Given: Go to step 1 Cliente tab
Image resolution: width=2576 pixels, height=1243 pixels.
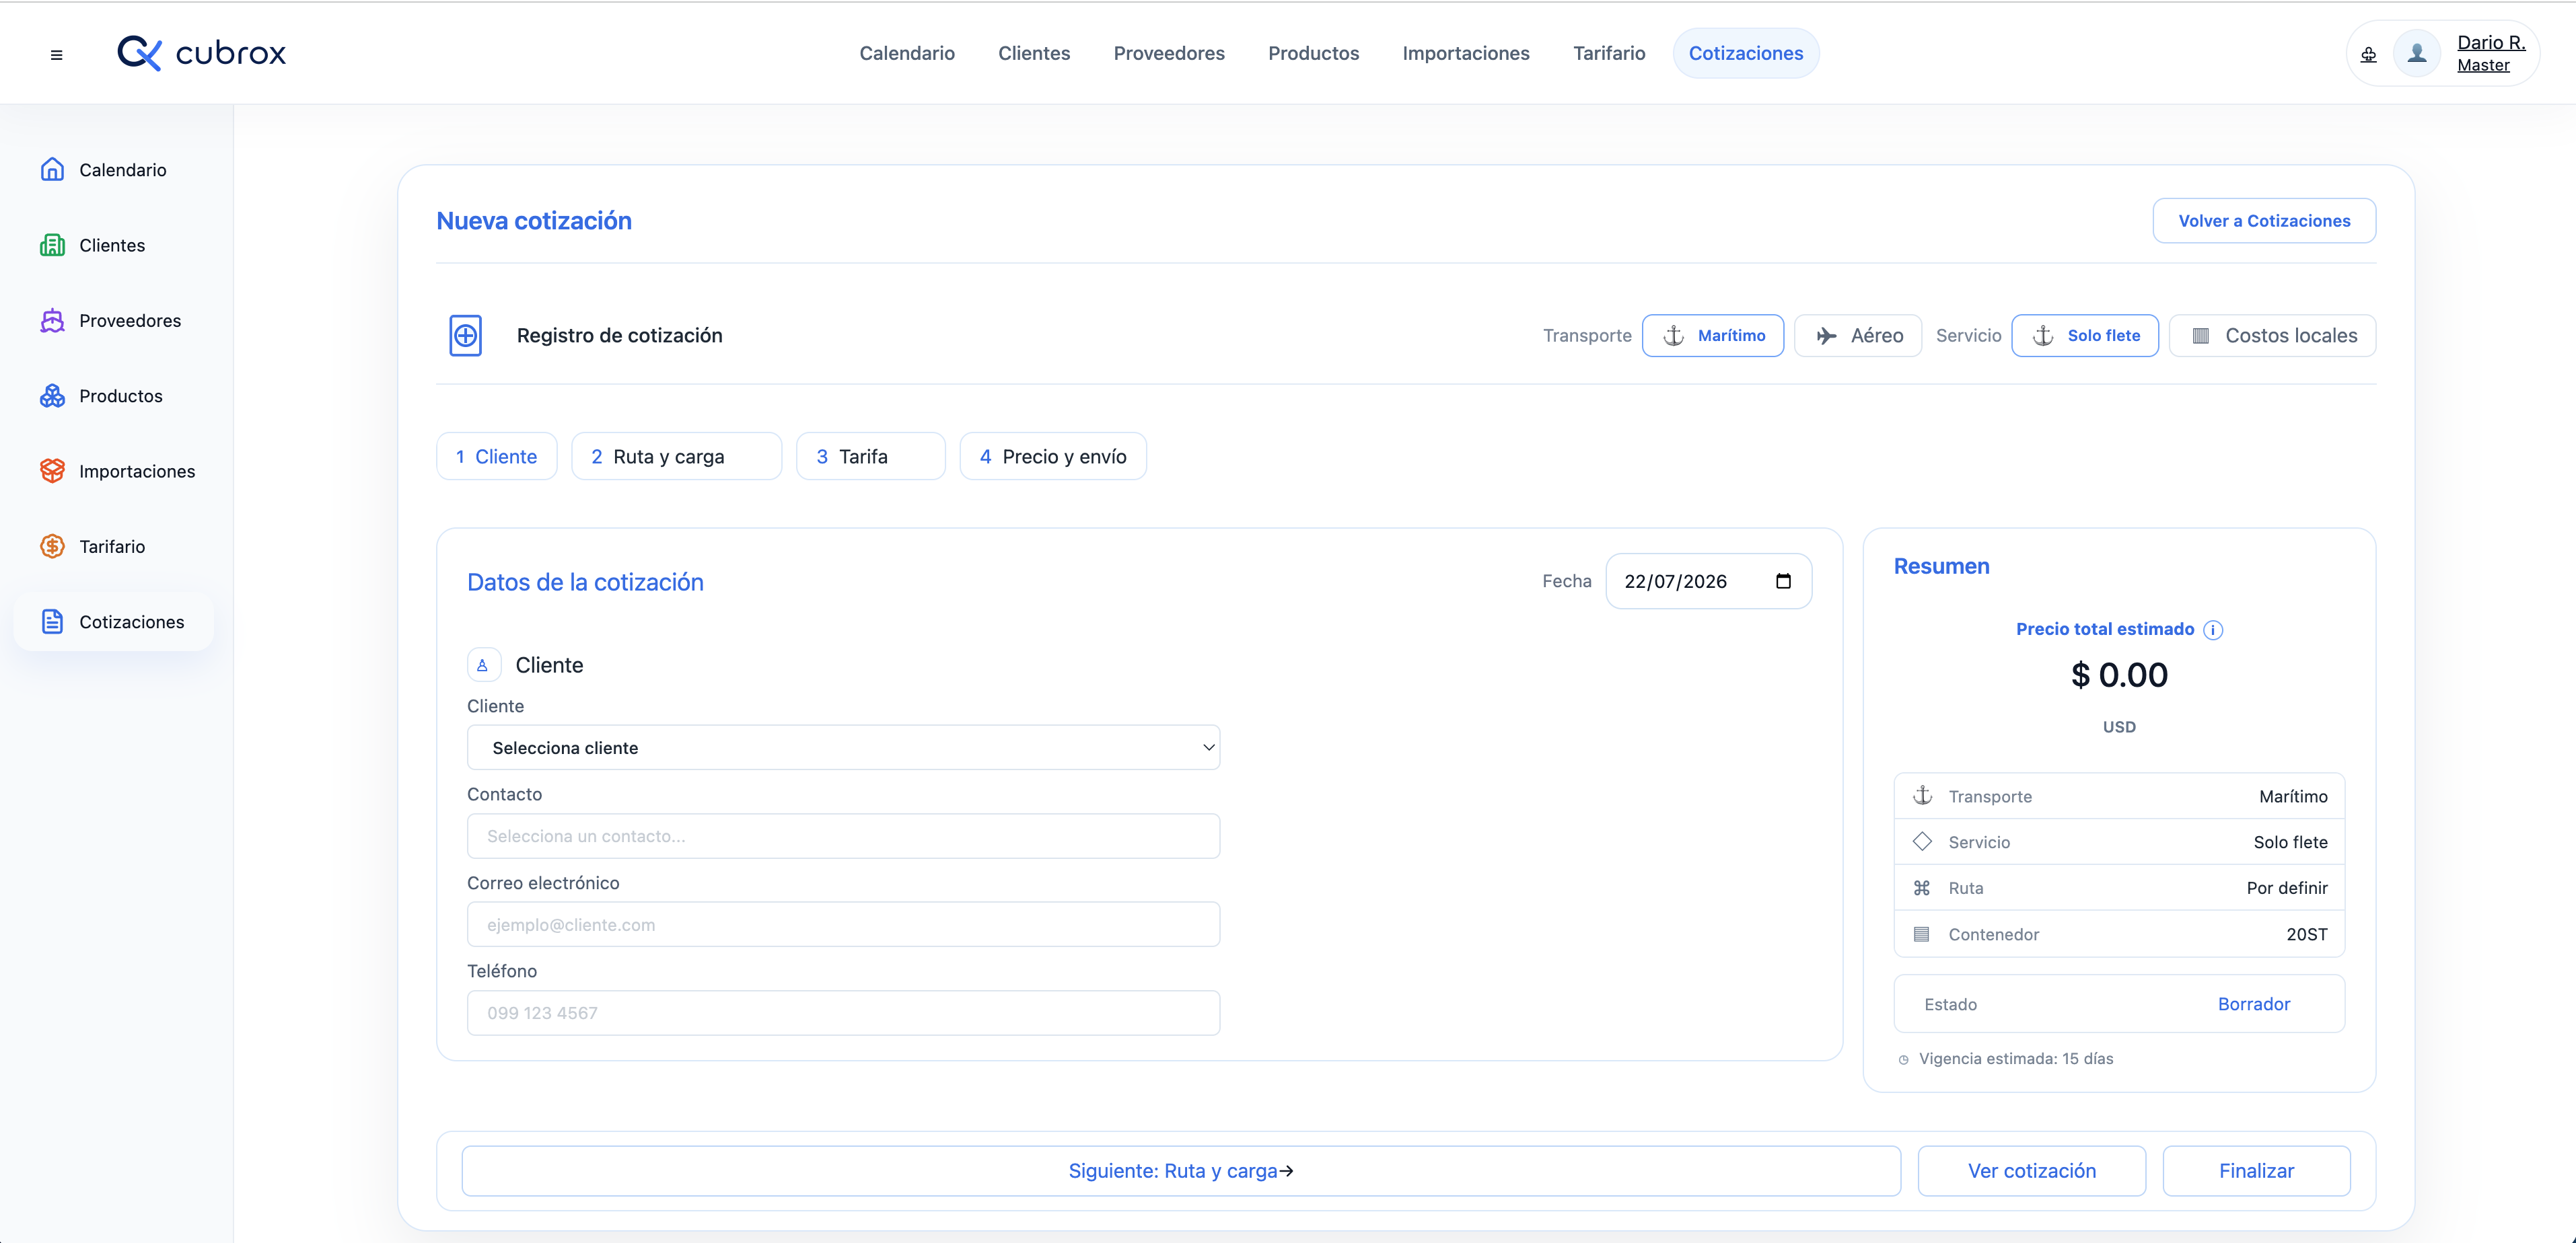Looking at the screenshot, I should pyautogui.click(x=496, y=455).
